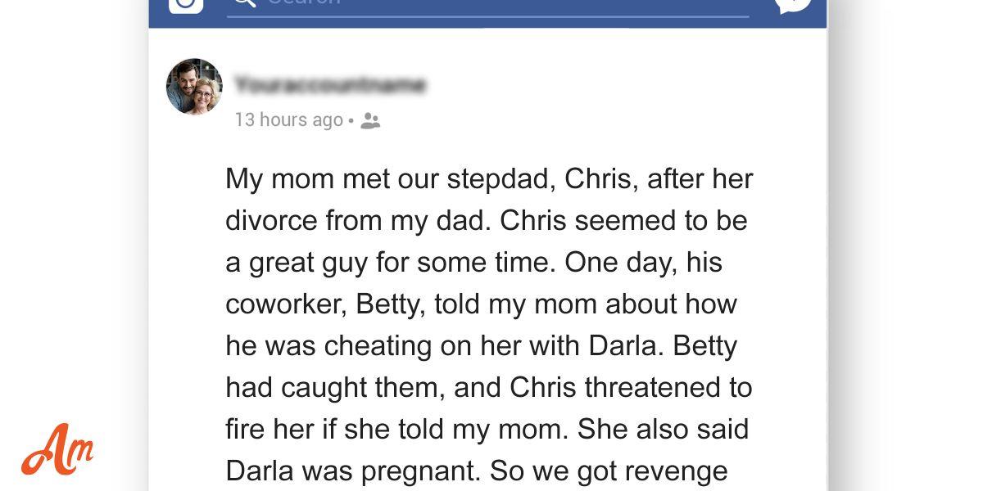Viewport: 983px width, 491px height.
Task: Click the line beginning 'coworker, Betty'
Action: coord(481,304)
